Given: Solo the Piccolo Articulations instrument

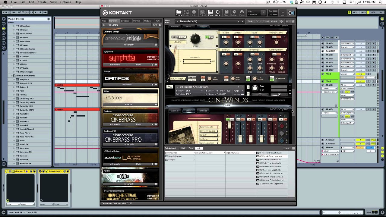Looking at the screenshot, I should coord(248,87).
